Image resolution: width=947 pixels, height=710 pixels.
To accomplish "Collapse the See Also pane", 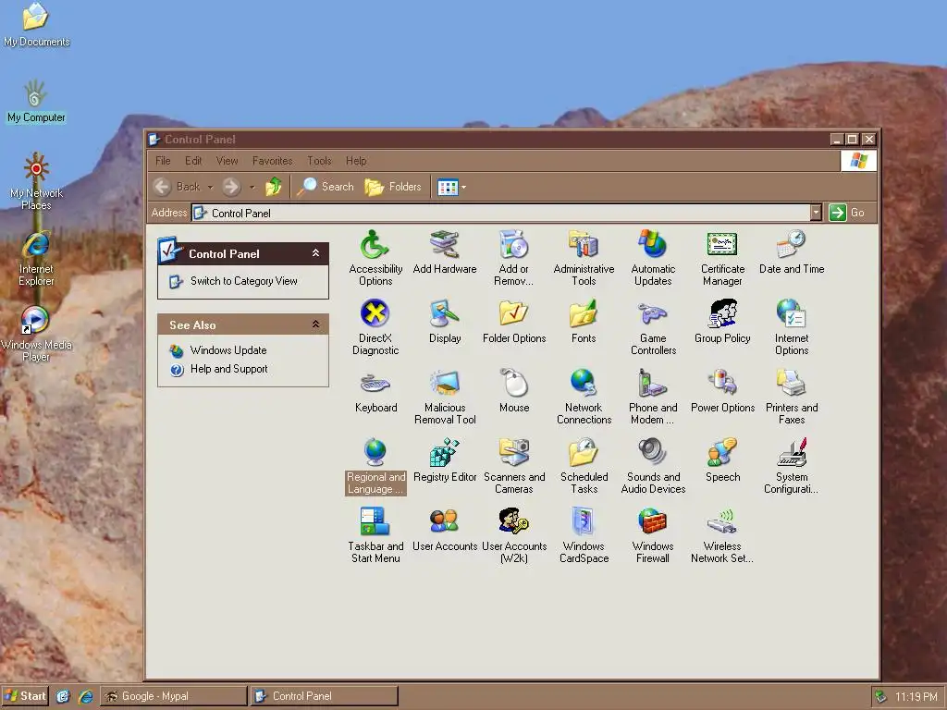I will [315, 324].
